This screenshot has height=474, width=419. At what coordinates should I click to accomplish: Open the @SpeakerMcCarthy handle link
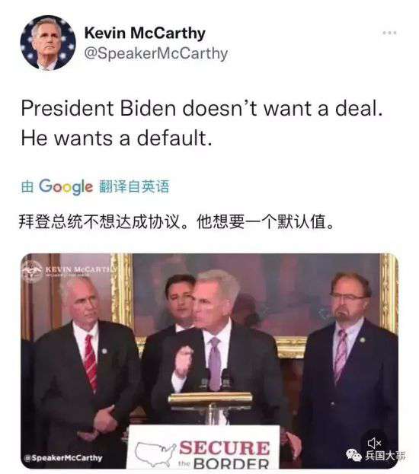click(x=156, y=54)
